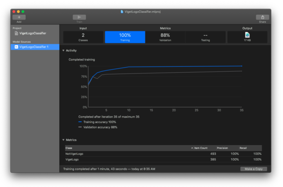Click the Make a Copy button

coord(254,169)
